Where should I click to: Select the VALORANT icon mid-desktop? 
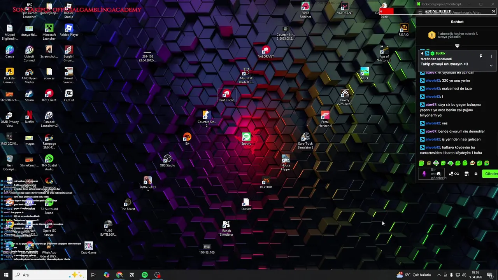click(266, 52)
